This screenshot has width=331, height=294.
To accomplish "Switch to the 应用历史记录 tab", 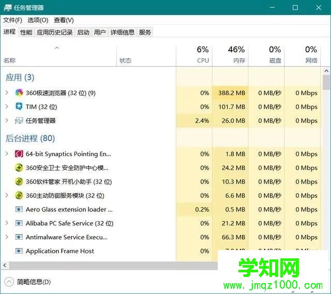I will tap(54, 32).
